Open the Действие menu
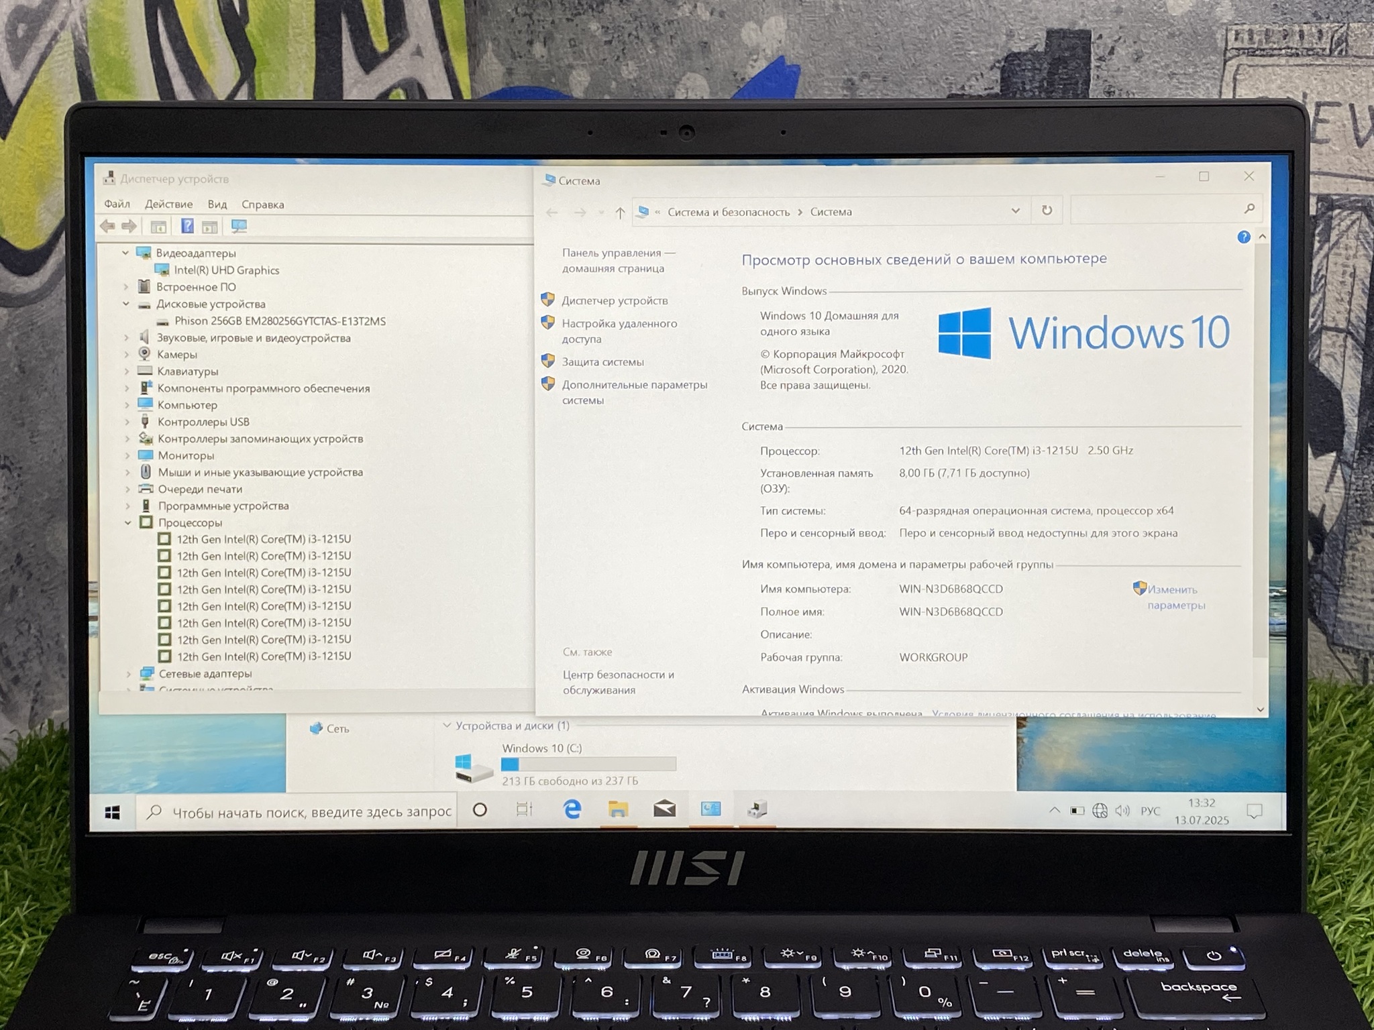The width and height of the screenshot is (1374, 1030). pos(168,204)
